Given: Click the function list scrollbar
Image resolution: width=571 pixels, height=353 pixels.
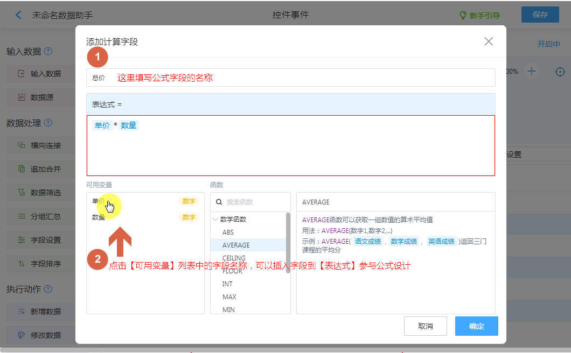Looking at the screenshot, I should pos(288,242).
